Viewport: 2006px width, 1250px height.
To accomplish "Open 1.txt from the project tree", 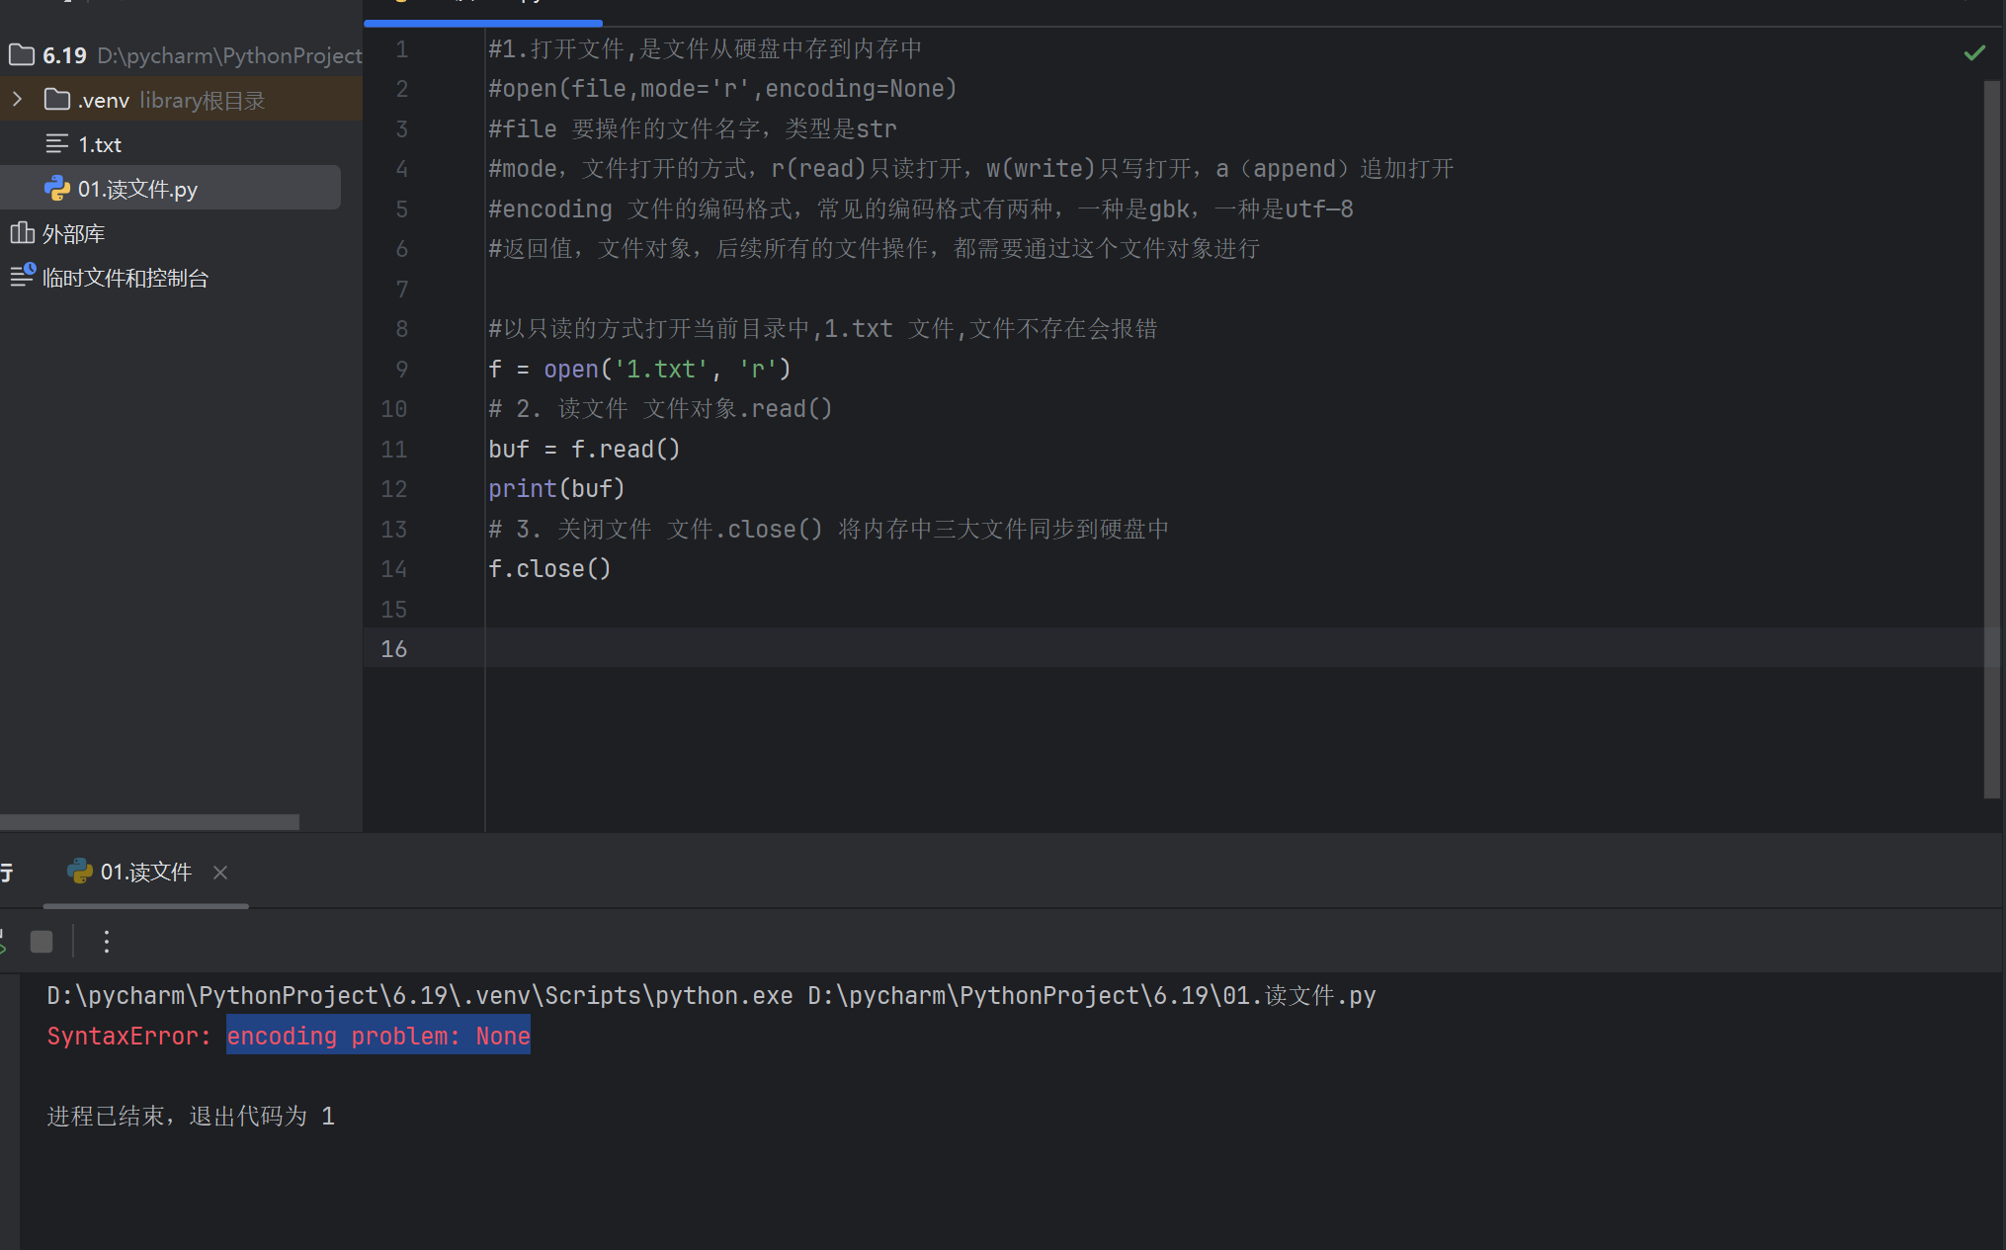I will tap(100, 144).
